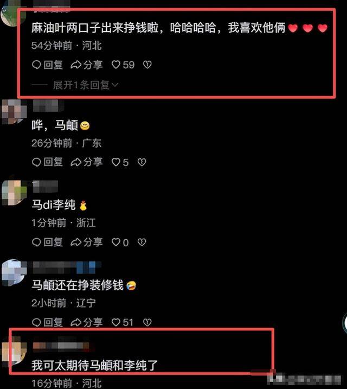Image resolution: width=347 pixels, height=389 pixels.
Task: Open the comment 我可太期待马頔和李纯了
Action: 94,366
